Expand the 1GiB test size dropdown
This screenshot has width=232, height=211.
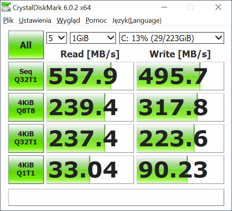93,38
